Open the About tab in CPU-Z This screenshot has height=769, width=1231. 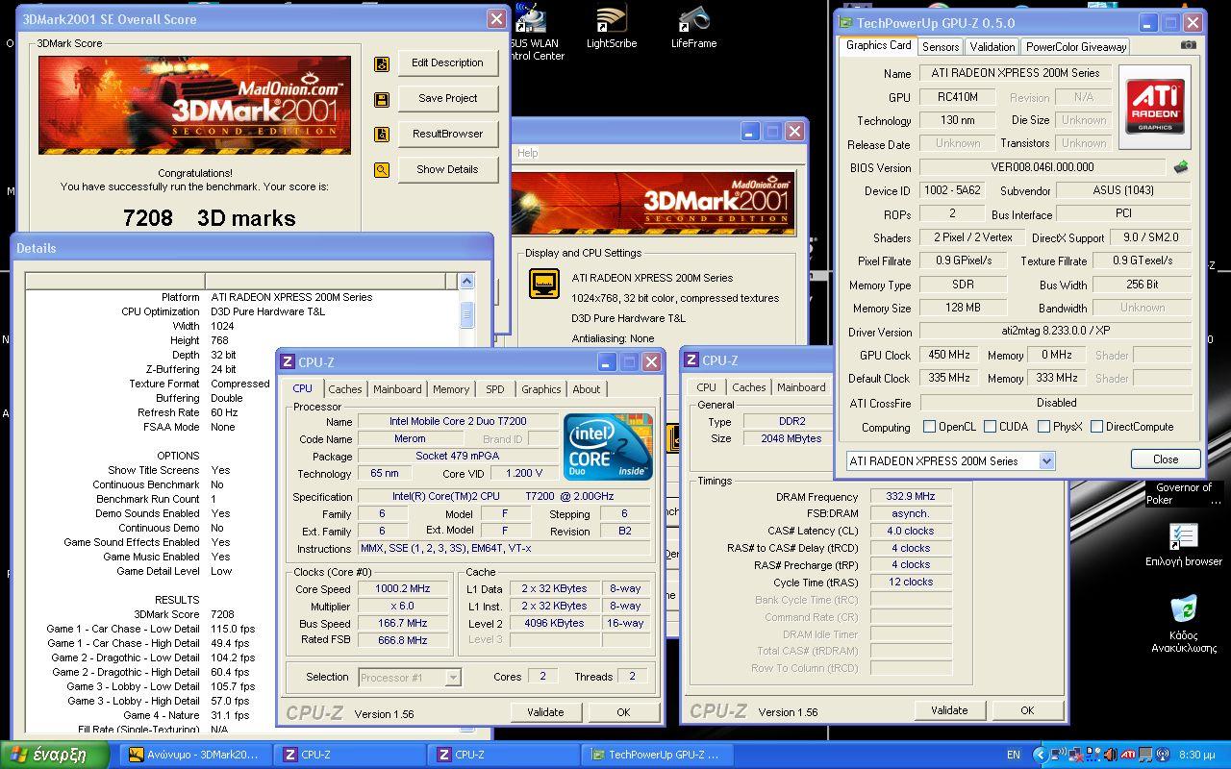587,389
